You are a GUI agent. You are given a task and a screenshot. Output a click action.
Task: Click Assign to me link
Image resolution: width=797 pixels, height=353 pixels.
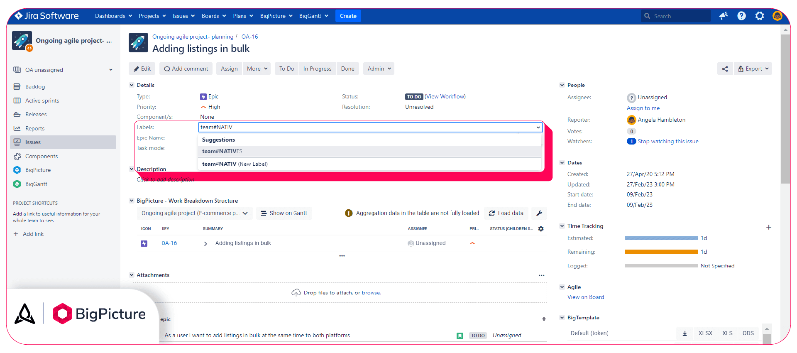pos(643,108)
